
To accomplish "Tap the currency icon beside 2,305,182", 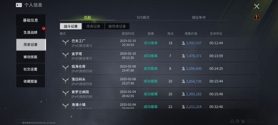I will (x=183, y=94).
